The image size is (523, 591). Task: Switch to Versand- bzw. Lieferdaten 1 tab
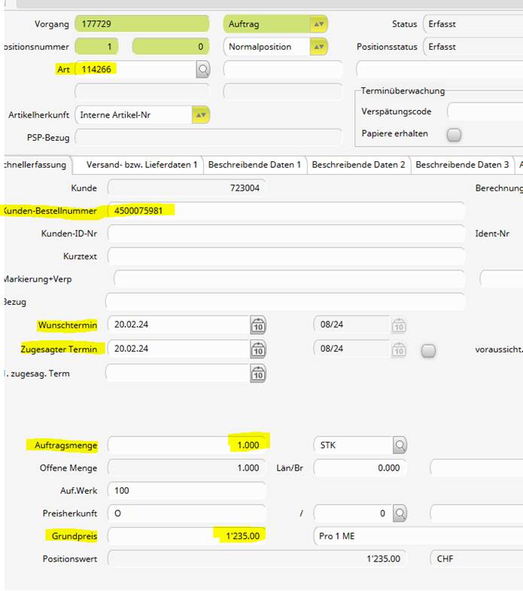point(141,165)
